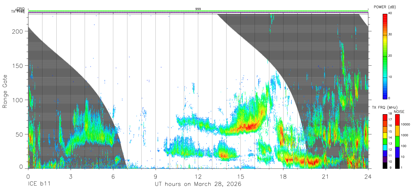Image resolution: width=414 pixels, height=191 pixels.
Task: Click the 3 hour tick label
Action: 70,177
